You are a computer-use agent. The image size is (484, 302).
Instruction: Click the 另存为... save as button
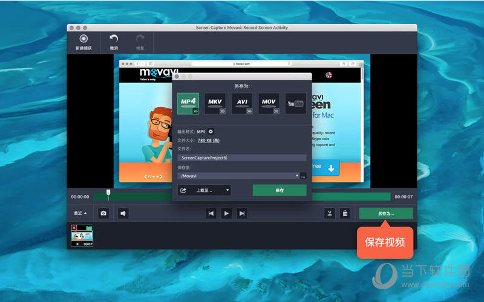click(386, 213)
